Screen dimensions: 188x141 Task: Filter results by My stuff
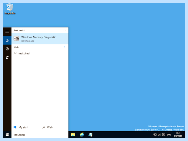point(21,127)
